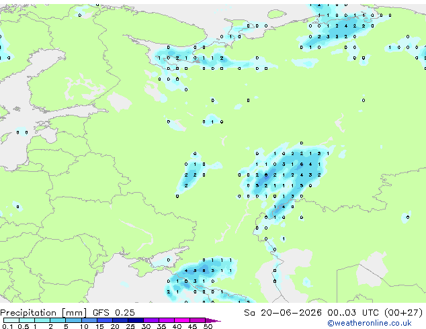
Task: Pick the 2–5 mm legend swatch
Action: point(58,320)
